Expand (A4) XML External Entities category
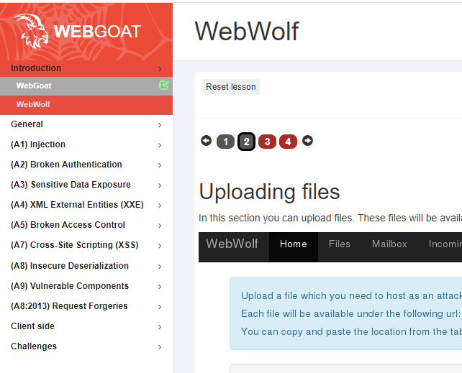The width and height of the screenshot is (462, 373). point(86,205)
